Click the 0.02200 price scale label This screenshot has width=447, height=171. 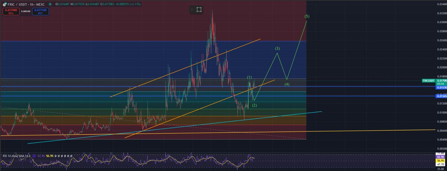(x=441, y=58)
